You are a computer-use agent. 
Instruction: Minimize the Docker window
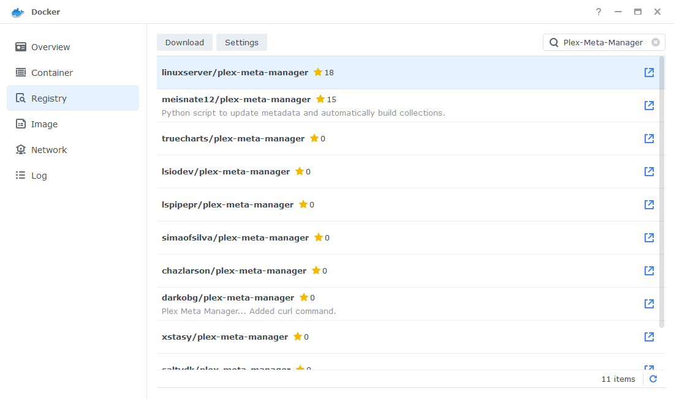[x=618, y=12]
